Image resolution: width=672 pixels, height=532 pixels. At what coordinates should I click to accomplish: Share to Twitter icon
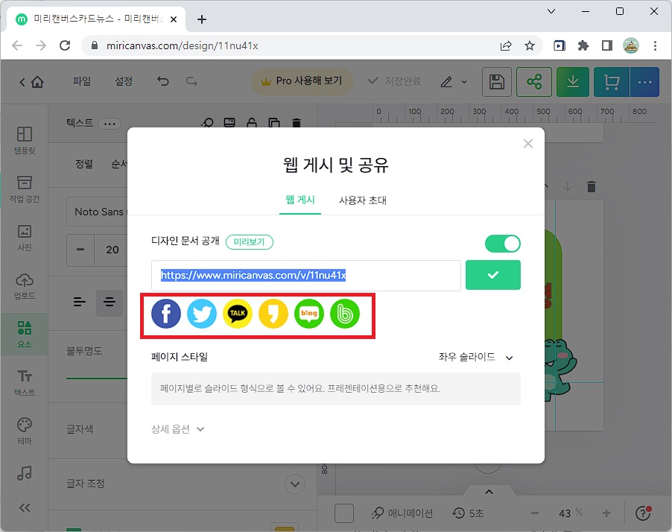tap(202, 314)
